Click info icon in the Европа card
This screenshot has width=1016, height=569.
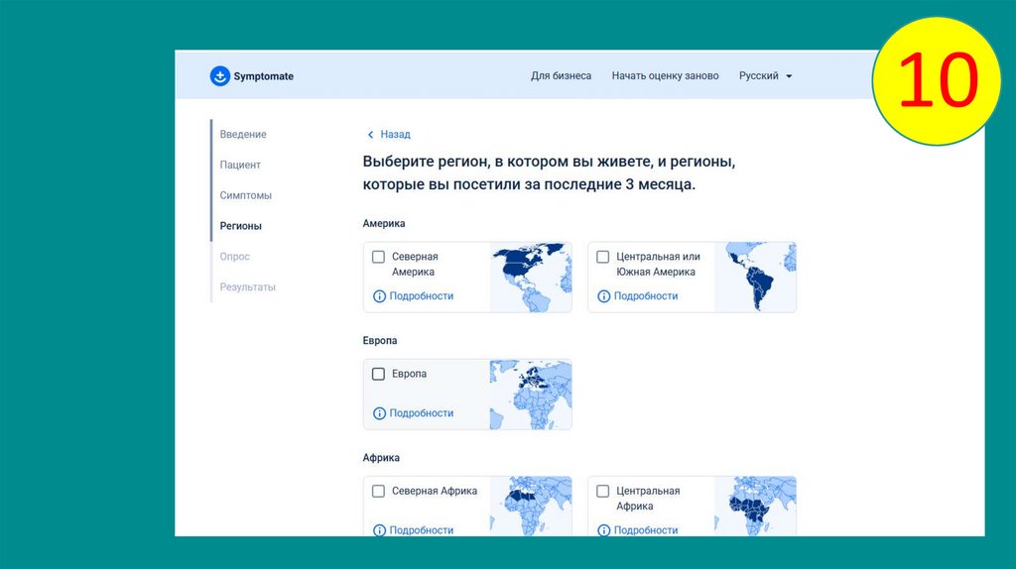[379, 413]
